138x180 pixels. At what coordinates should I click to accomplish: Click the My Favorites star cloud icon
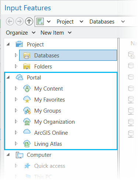(x=27, y=99)
